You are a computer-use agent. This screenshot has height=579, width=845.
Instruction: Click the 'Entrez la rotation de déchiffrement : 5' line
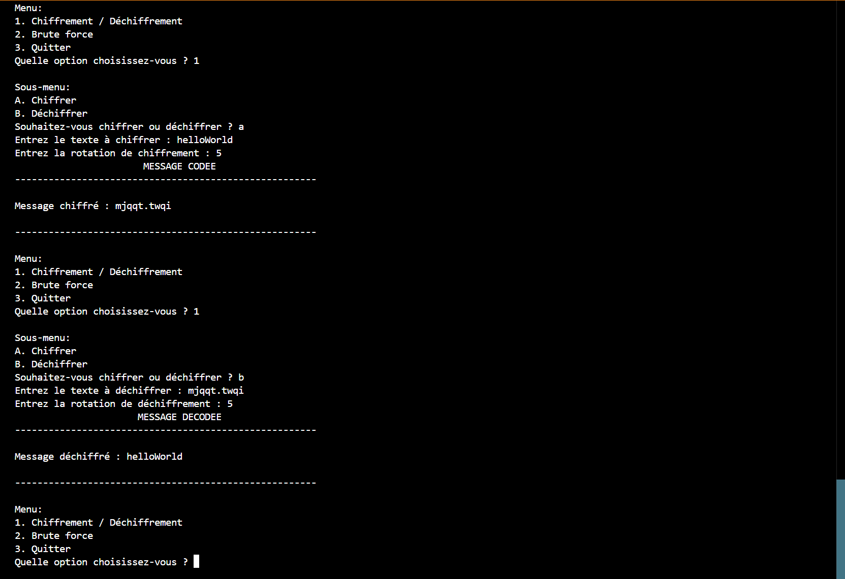[123, 404]
